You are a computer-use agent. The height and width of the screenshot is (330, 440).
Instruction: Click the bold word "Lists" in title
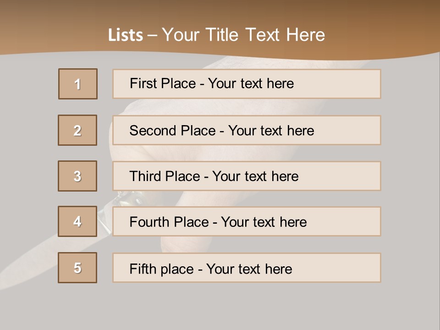pyautogui.click(x=126, y=35)
